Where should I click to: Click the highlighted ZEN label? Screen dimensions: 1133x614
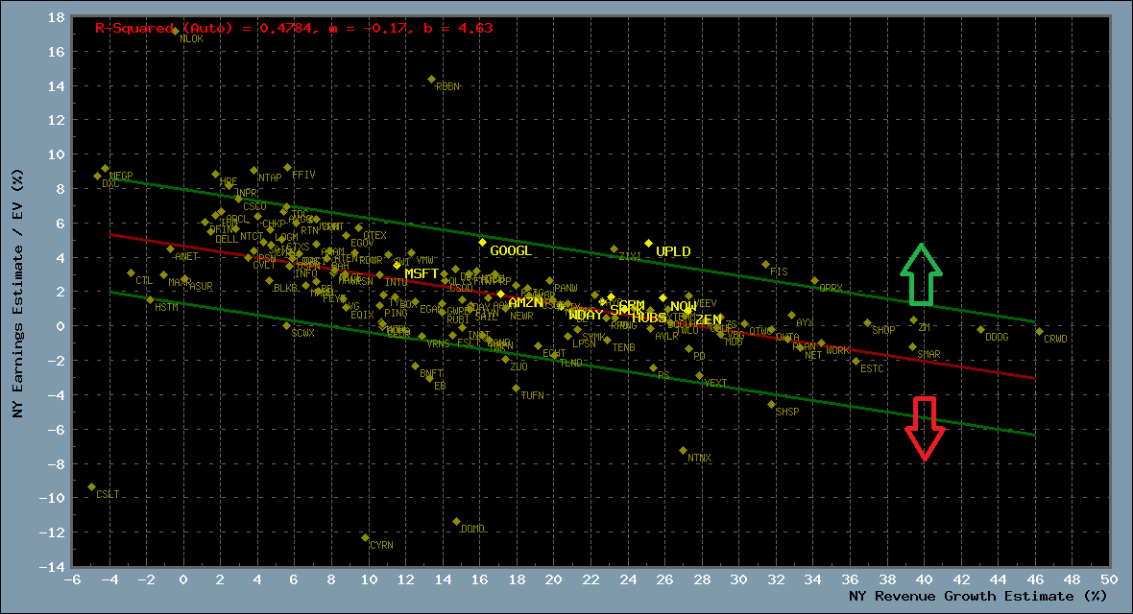(x=709, y=320)
